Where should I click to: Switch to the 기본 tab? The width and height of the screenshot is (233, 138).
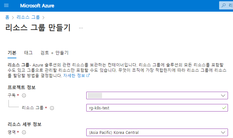tap(12, 53)
